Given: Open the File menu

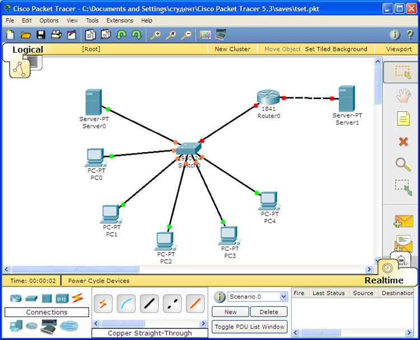Looking at the screenshot, I should (x=10, y=20).
